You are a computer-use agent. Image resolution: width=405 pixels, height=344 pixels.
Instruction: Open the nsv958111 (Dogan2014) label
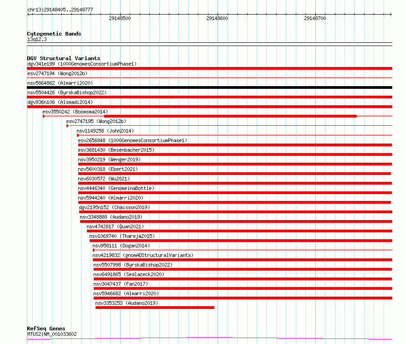[x=121, y=246]
